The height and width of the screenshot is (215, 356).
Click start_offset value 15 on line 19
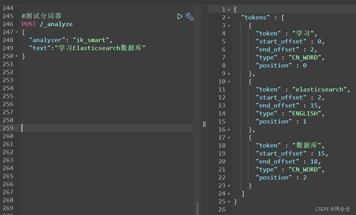click(321, 154)
